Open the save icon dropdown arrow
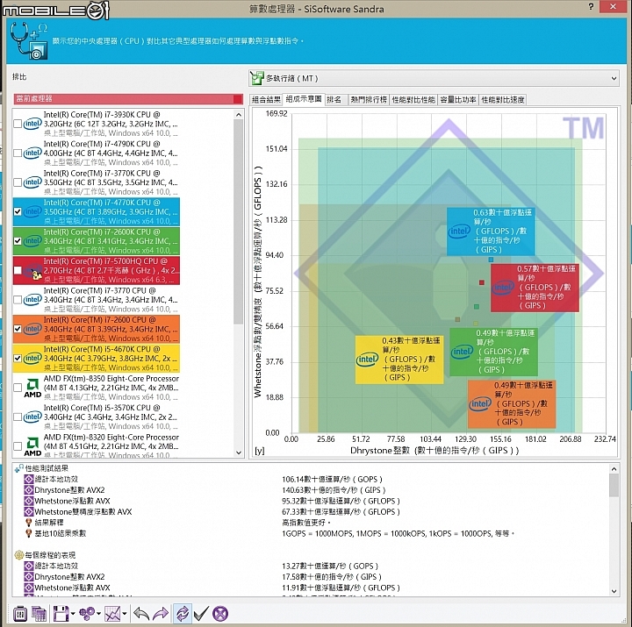This screenshot has height=627, width=632. coord(73,614)
